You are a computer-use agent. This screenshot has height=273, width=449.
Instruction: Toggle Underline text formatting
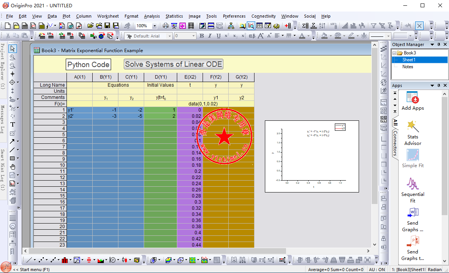[218, 36]
